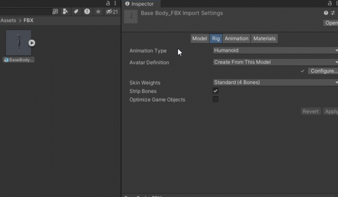The image size is (338, 197).
Task: Click the Revert button
Action: [310, 111]
